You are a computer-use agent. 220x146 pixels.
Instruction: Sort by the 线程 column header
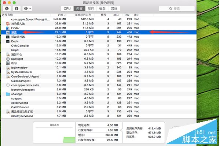tap(102, 15)
